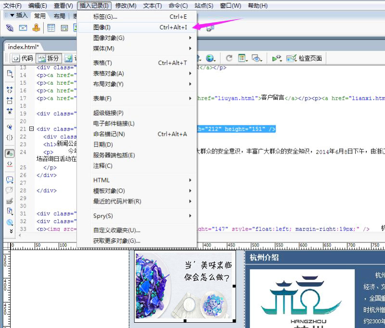Select the food image in design view
This screenshot has width=385, height=328.
(x=184, y=285)
